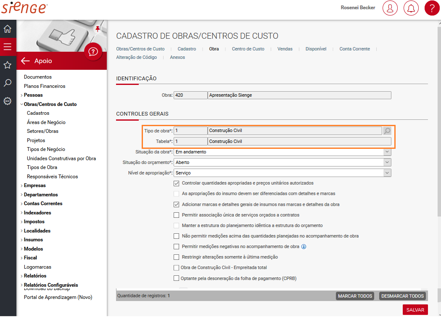Enable Restringir alterações à última medição
441x317 pixels.
pyautogui.click(x=176, y=257)
